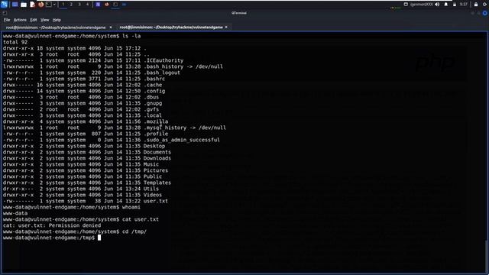Expand the terminal launcher dropdown arrow
Image resolution: width=489 pixels, height=275 pixels.
tap(54, 5)
